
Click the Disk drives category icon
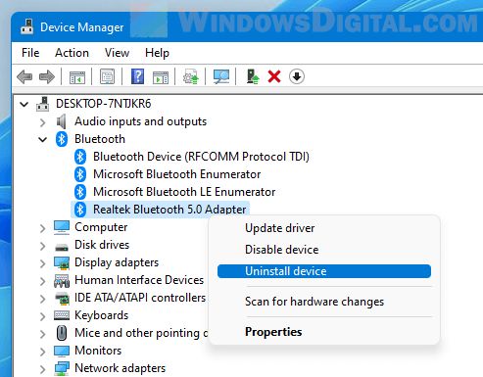point(62,247)
